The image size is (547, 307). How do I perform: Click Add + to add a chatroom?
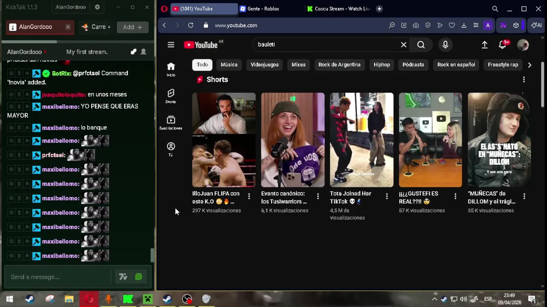coord(132,27)
